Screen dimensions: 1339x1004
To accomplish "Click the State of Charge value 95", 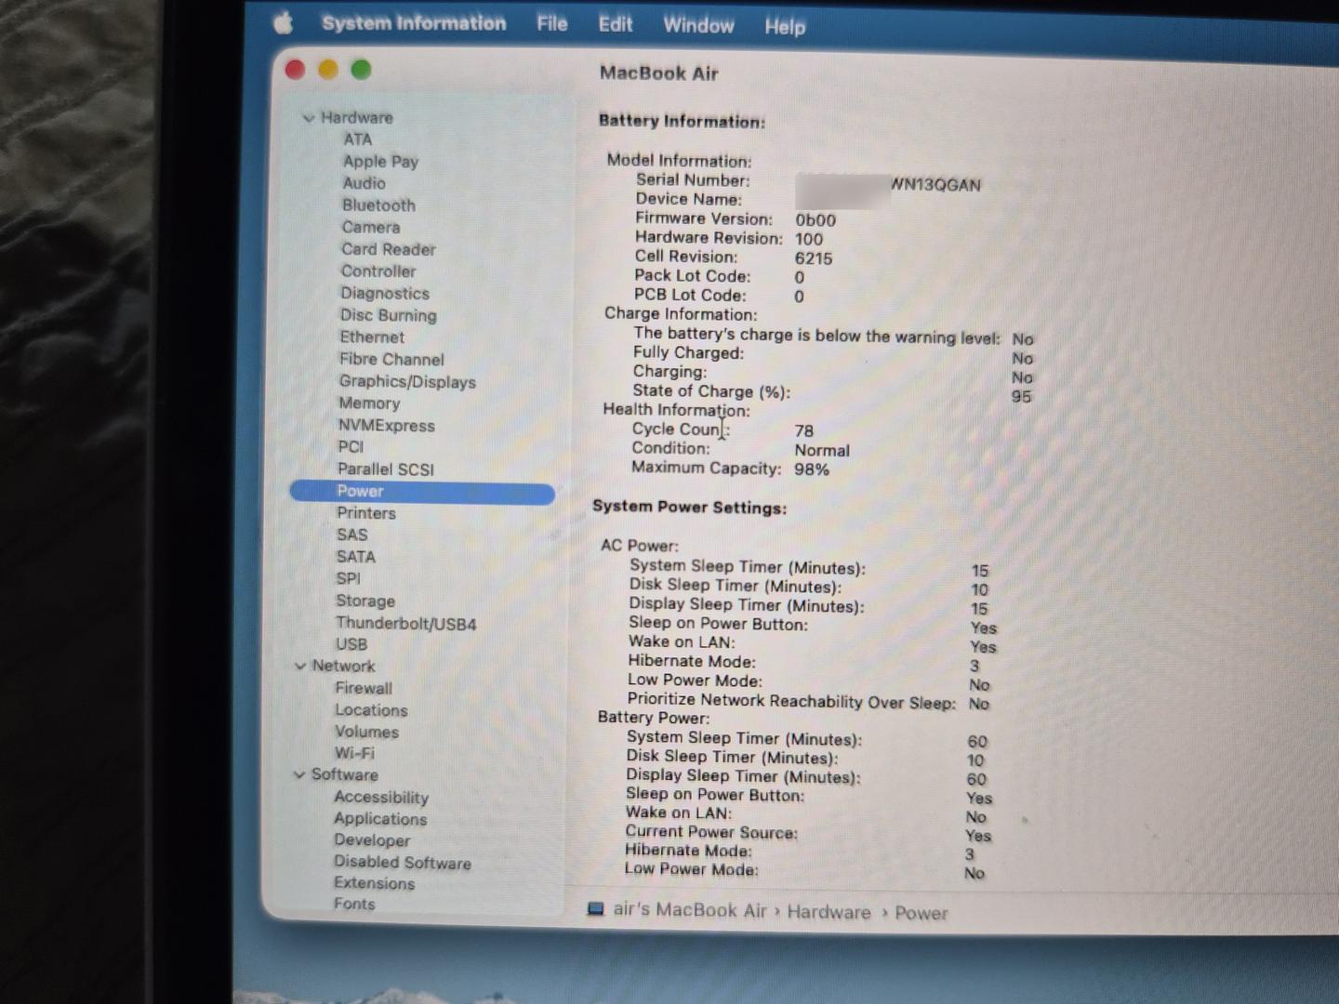I will [1021, 397].
